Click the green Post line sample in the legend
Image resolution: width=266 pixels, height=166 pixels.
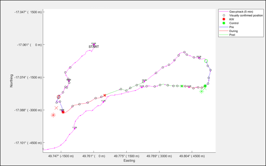coord(224,35)
